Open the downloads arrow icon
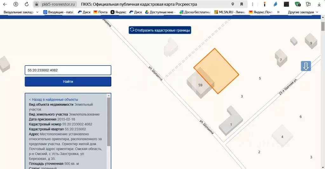This screenshot has height=169, width=325. tap(319, 4)
